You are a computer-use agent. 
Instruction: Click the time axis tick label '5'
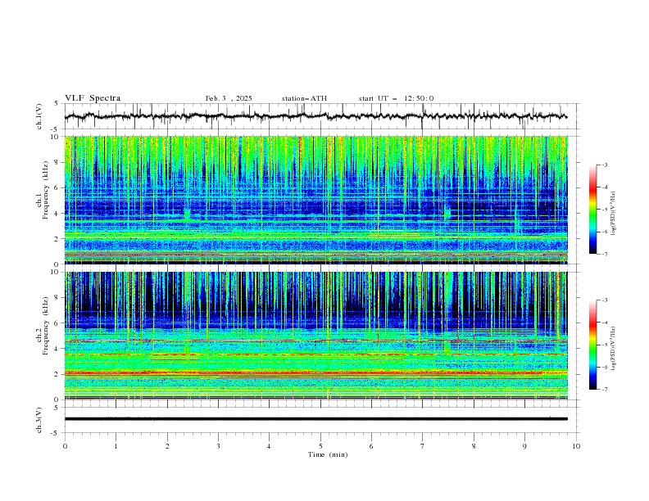(320, 446)
